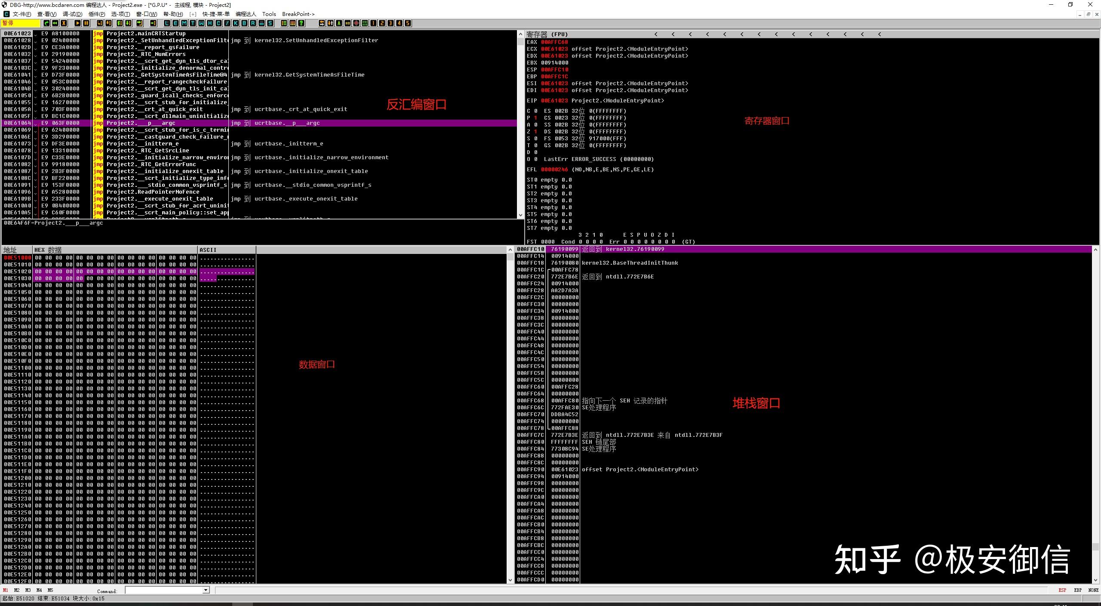Open the Breakpoints B window icon

pyautogui.click(x=244, y=23)
